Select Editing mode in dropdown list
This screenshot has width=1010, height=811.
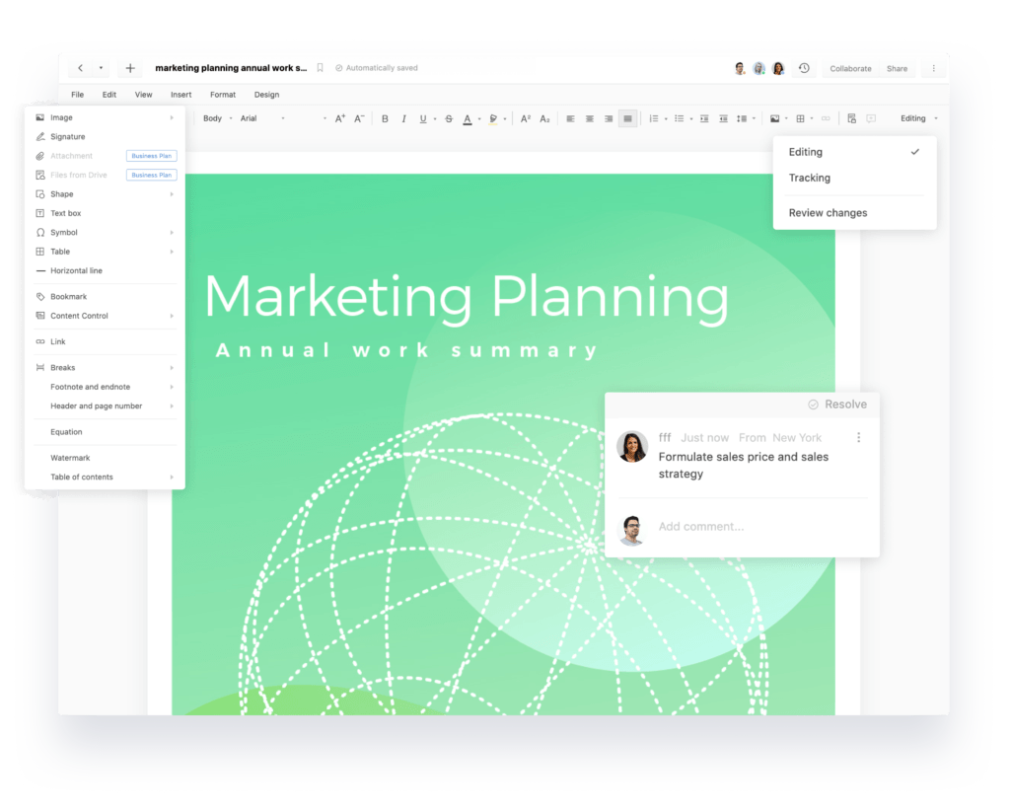coord(855,152)
